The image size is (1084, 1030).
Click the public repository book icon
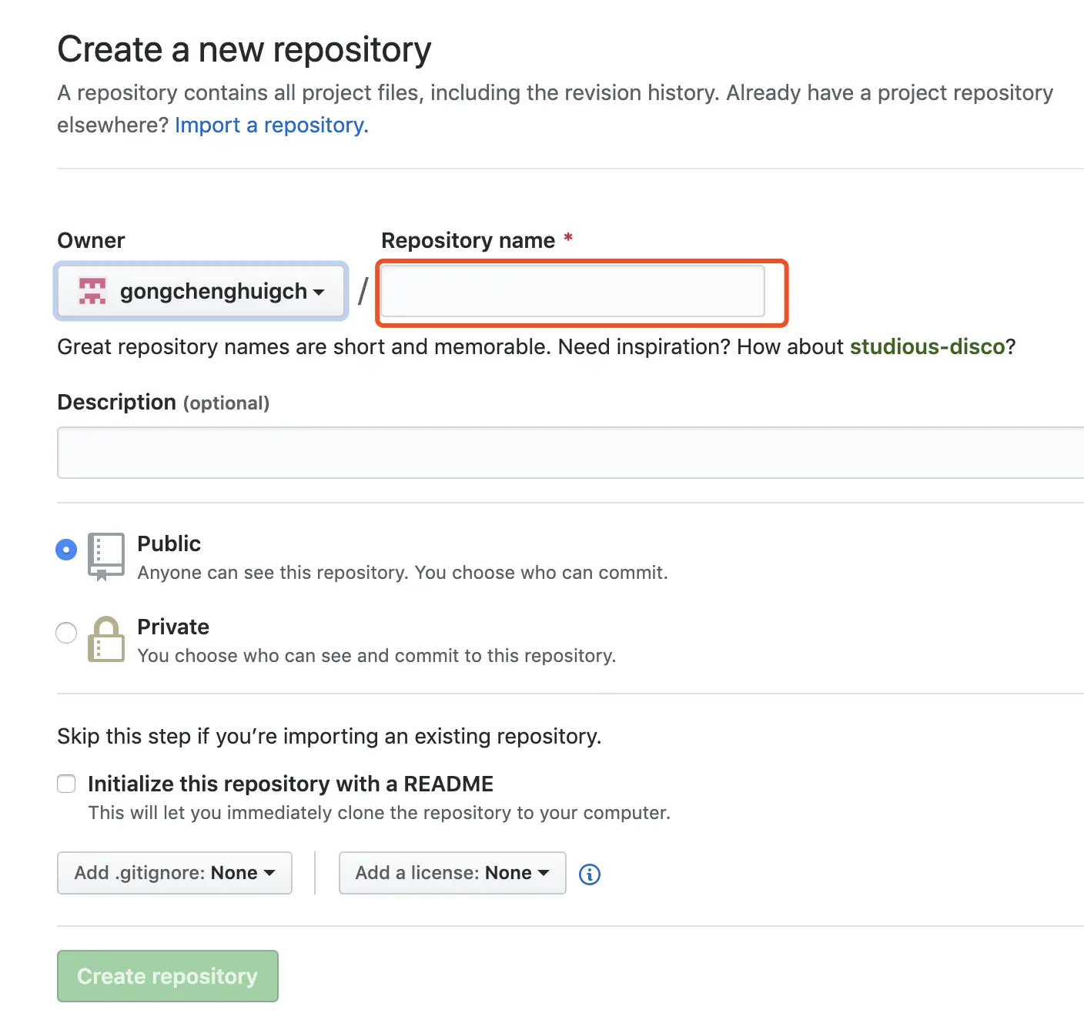click(105, 556)
